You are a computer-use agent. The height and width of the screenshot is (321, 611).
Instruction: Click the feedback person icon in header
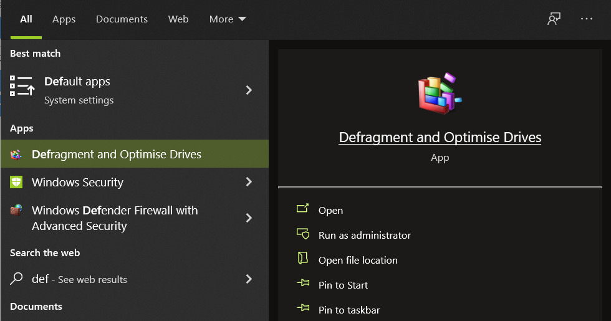(x=553, y=19)
